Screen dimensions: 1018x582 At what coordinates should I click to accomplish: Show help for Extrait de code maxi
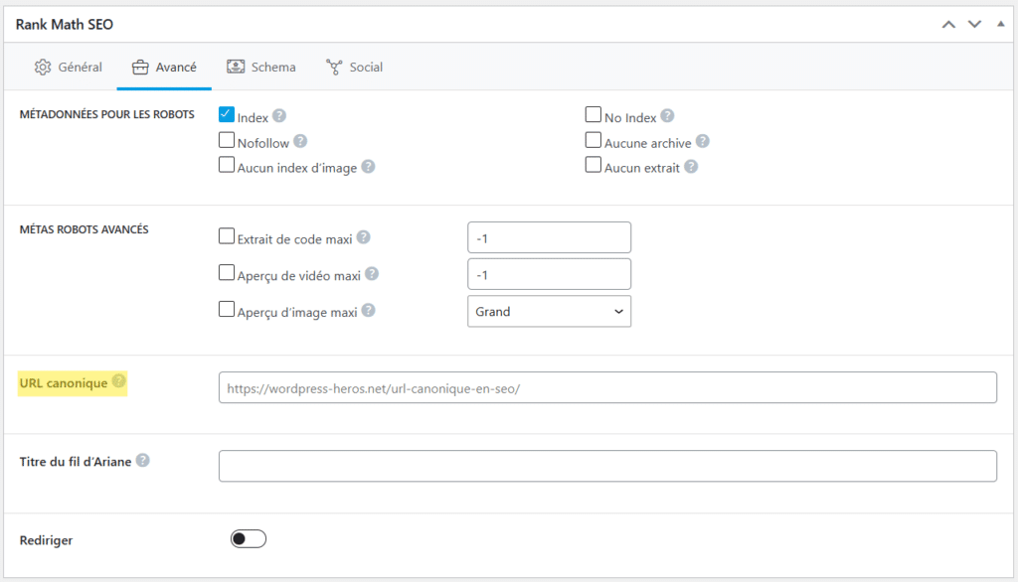(364, 236)
